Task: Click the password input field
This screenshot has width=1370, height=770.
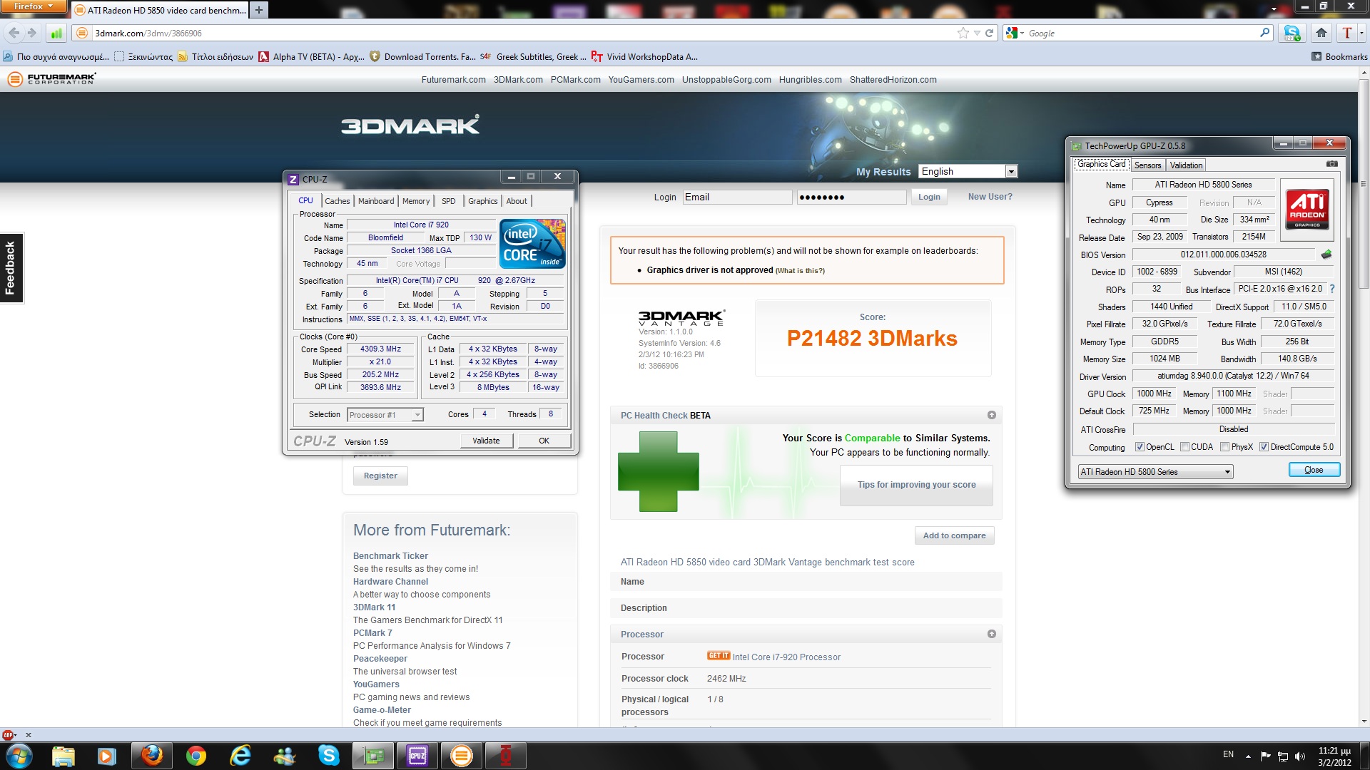Action: coord(851,197)
